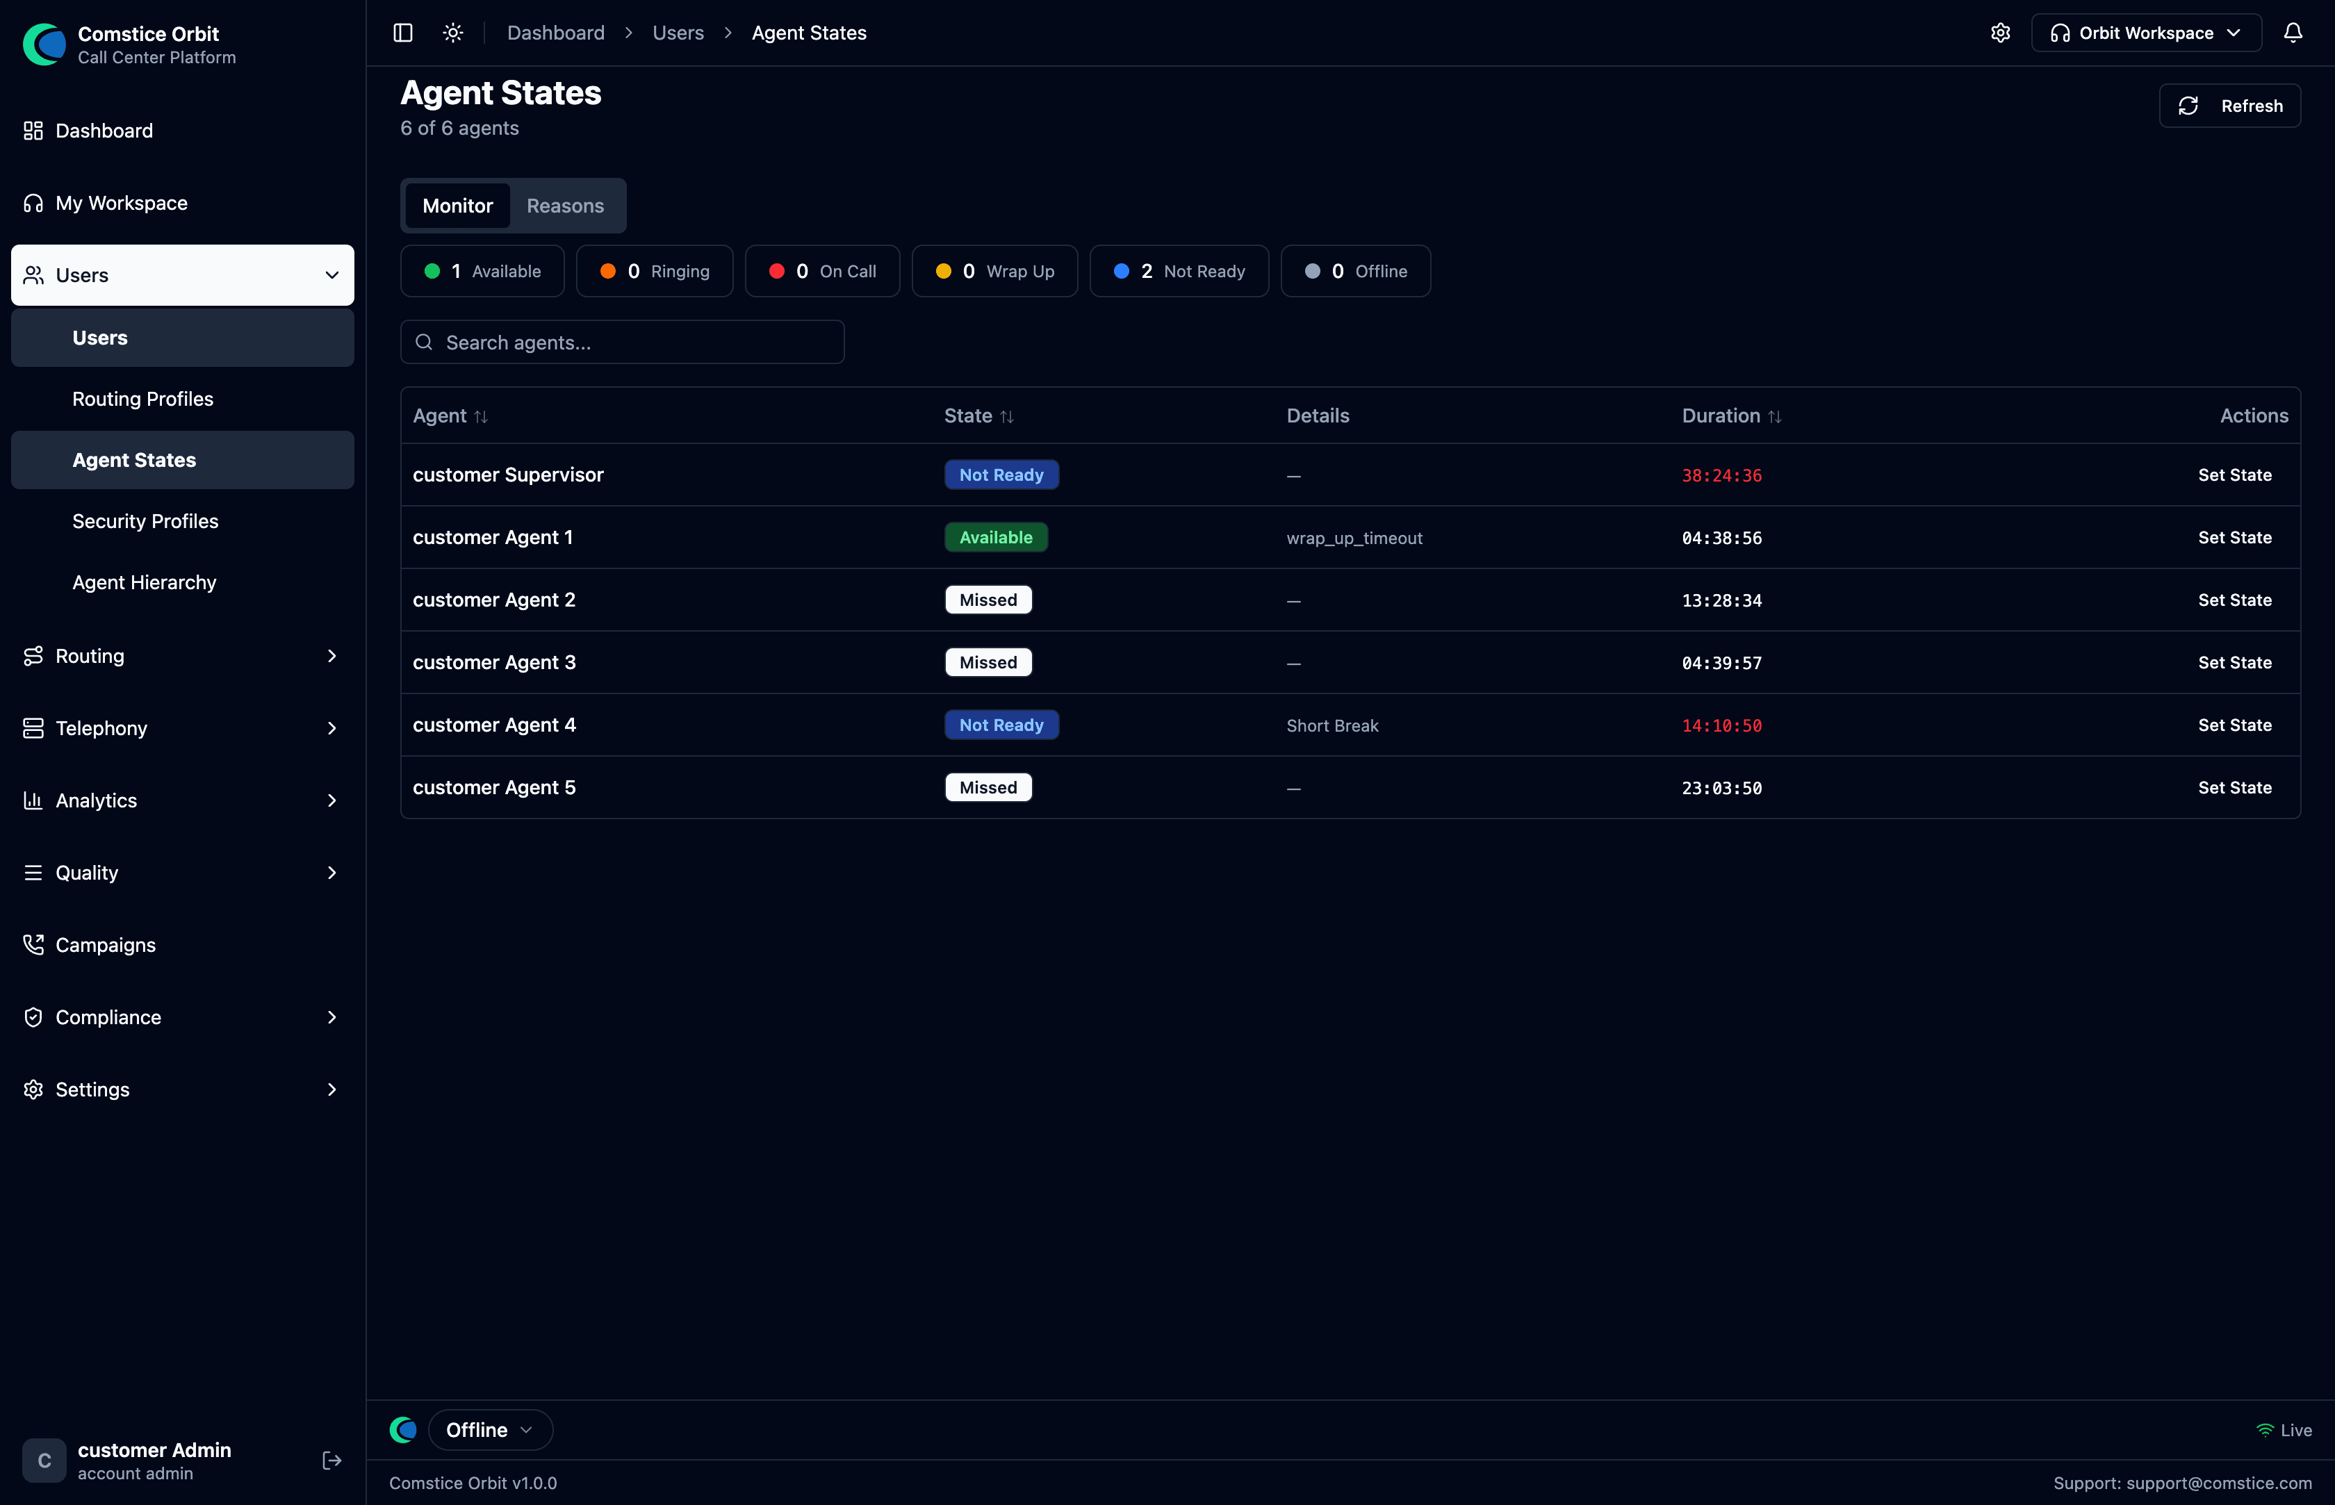Click the Orbit logo in bottom status bar
2335x1505 pixels.
pos(402,1430)
